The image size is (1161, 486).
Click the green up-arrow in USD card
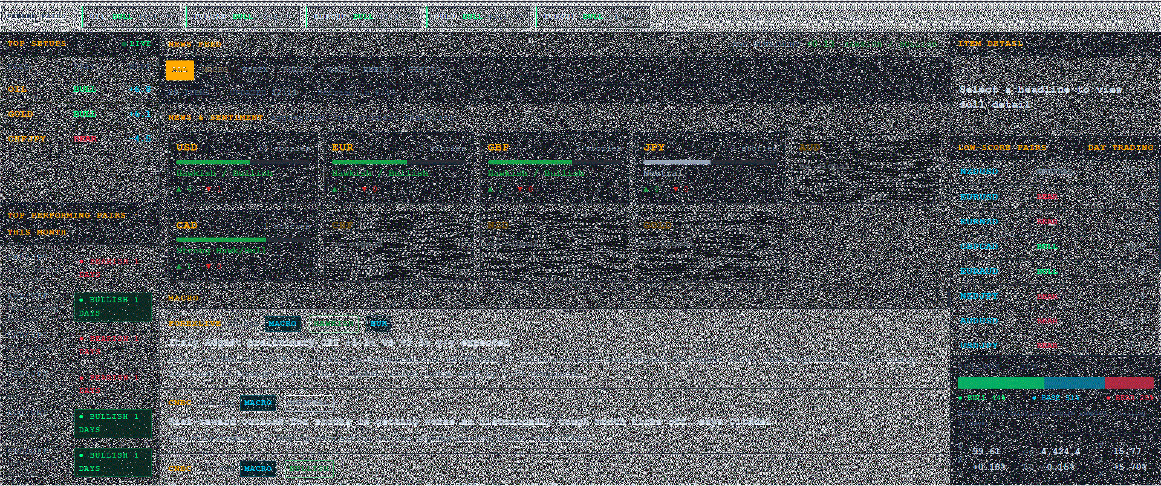pos(180,190)
